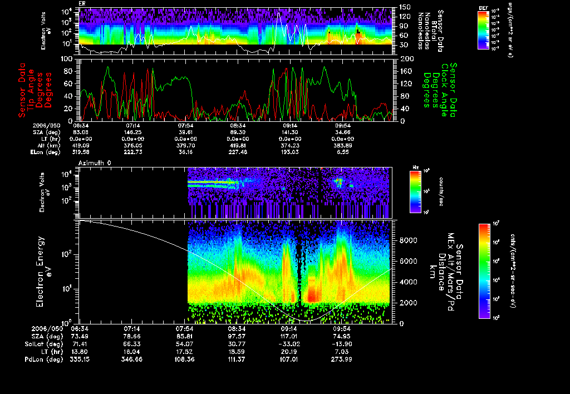Select PdLon value 335.15
The width and height of the screenshot is (570, 394).
click(x=80, y=359)
